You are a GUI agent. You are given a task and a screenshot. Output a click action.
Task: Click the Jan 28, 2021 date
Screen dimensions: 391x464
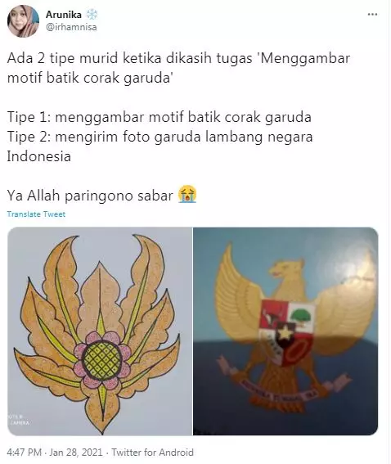(76, 453)
